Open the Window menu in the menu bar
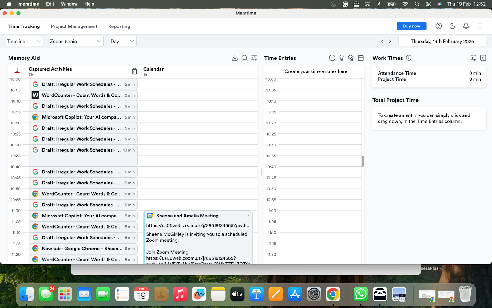Screen dimensions: 492x308 [69, 4]
